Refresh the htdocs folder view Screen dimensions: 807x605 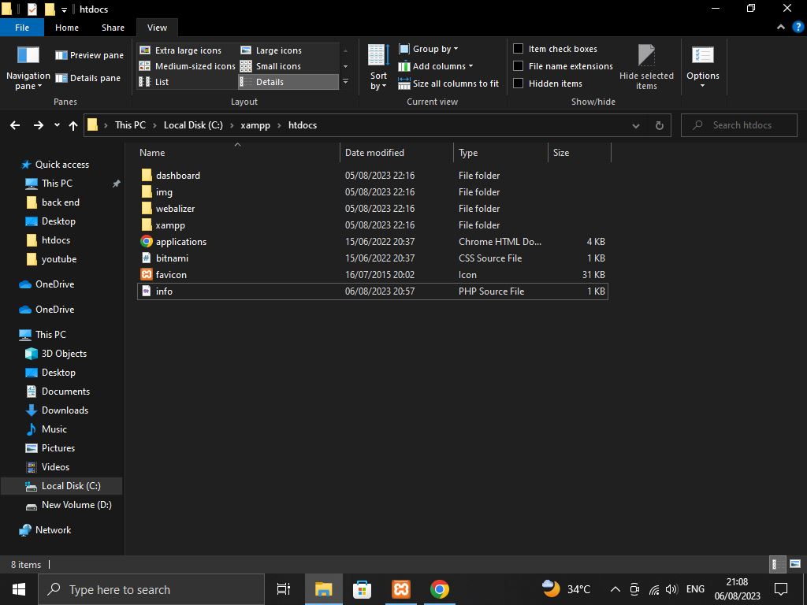pos(660,125)
